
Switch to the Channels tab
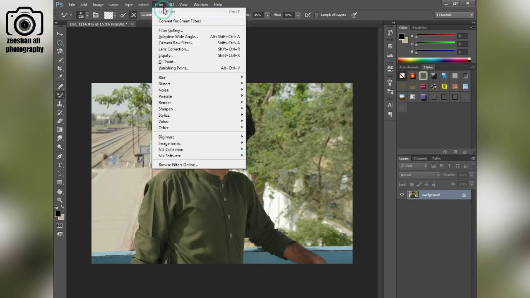[x=420, y=159]
